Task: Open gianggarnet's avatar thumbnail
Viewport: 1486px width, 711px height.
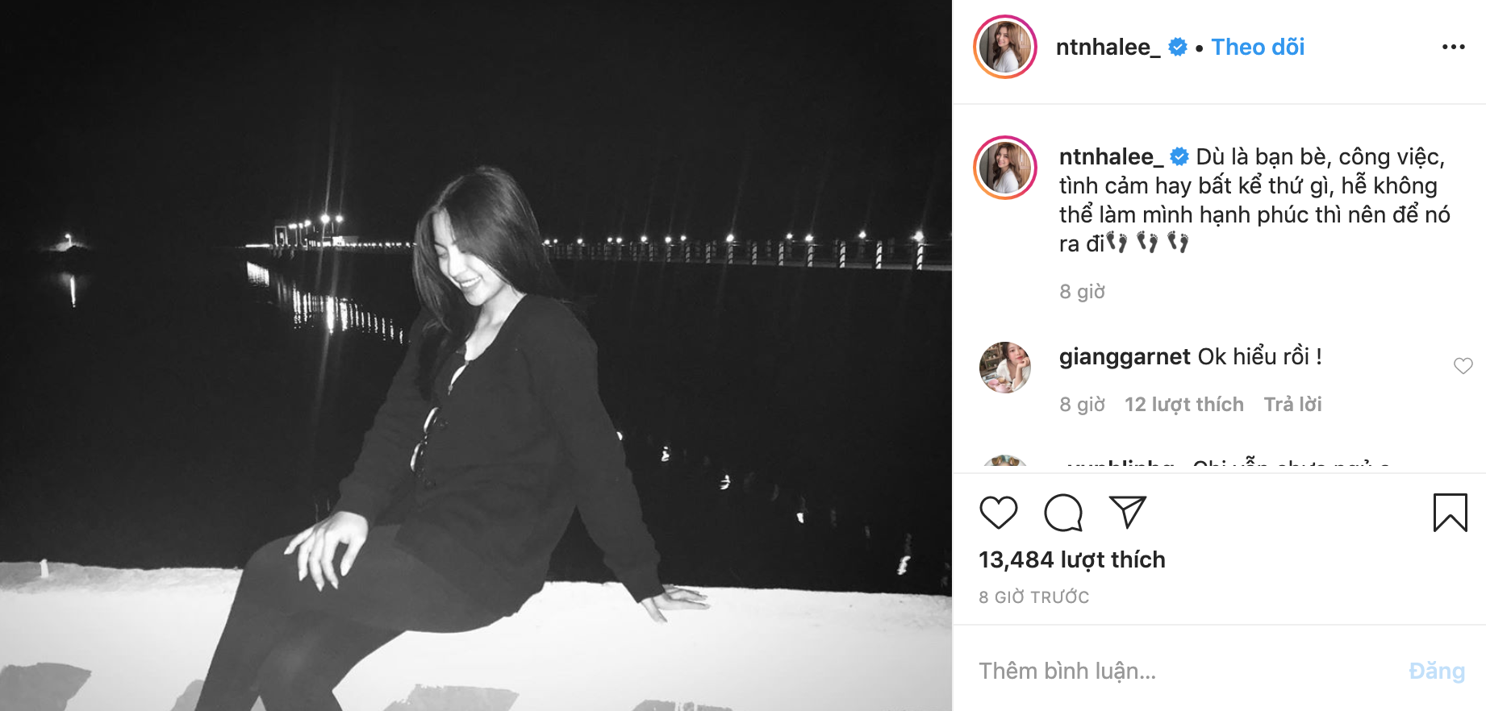Action: click(1005, 368)
